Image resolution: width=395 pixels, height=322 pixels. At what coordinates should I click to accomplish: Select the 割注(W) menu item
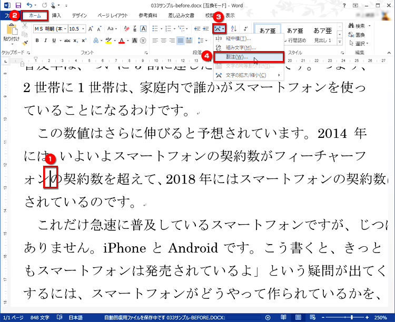pos(249,57)
